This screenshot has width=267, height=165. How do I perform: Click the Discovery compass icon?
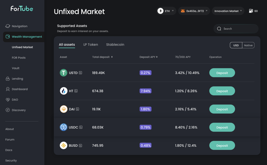(8, 110)
